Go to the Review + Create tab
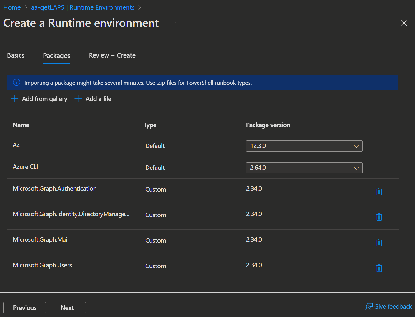 tap(112, 55)
